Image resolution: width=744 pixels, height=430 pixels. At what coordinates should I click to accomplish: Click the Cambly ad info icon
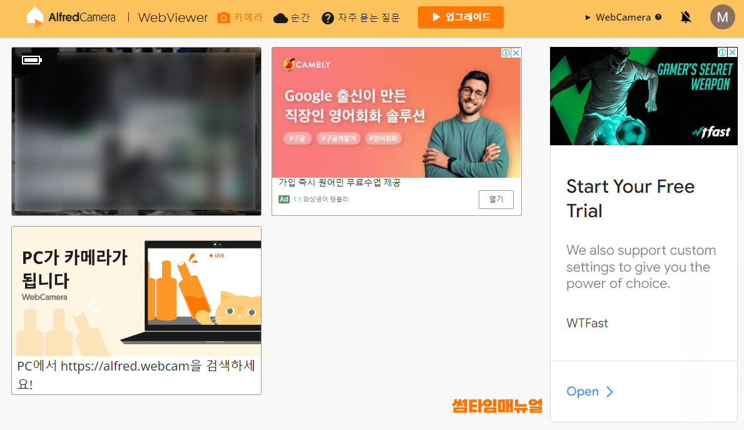click(x=506, y=53)
